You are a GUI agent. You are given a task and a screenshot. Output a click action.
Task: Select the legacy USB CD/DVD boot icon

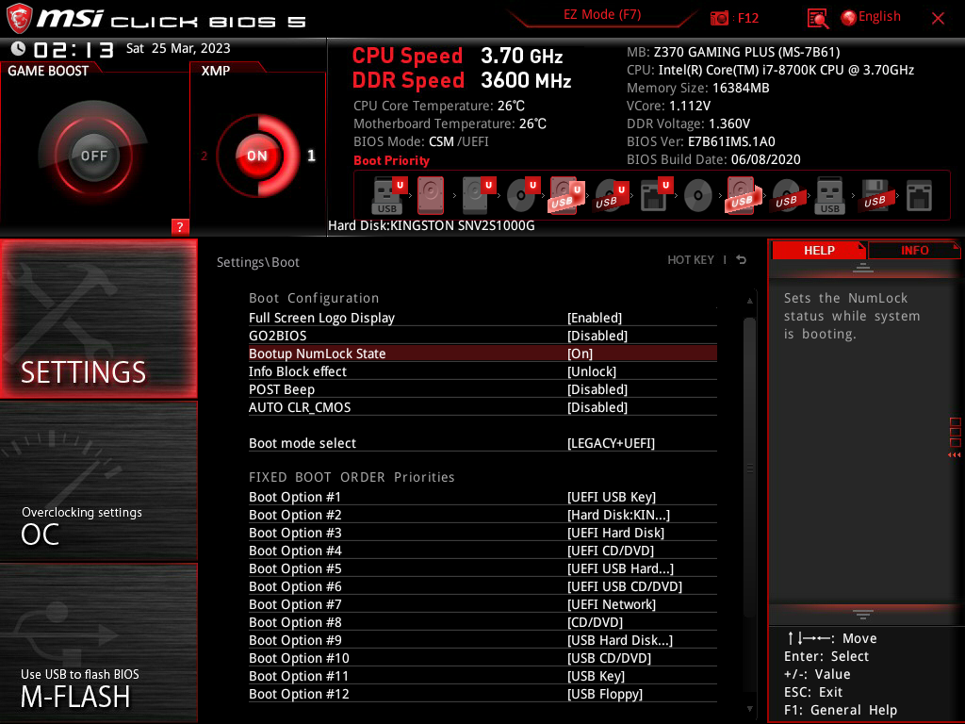point(787,195)
